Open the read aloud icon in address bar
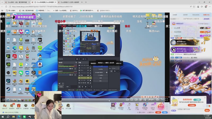The width and height of the screenshot is (212, 119). [191, 6]
